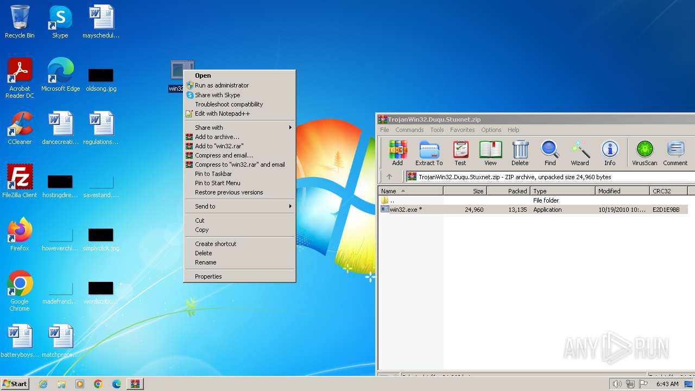Choose Pin to Taskbar
This screenshot has height=391, width=695.
click(239, 174)
